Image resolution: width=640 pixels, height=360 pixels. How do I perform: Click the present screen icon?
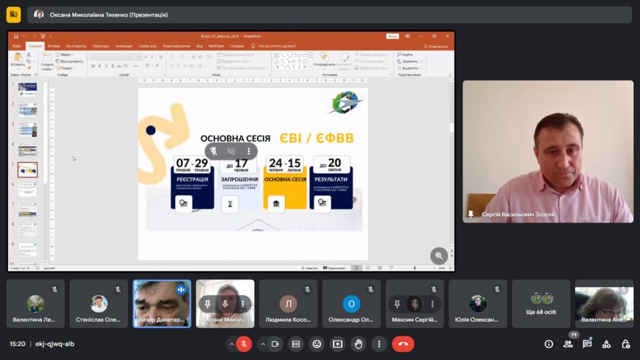pos(337,344)
